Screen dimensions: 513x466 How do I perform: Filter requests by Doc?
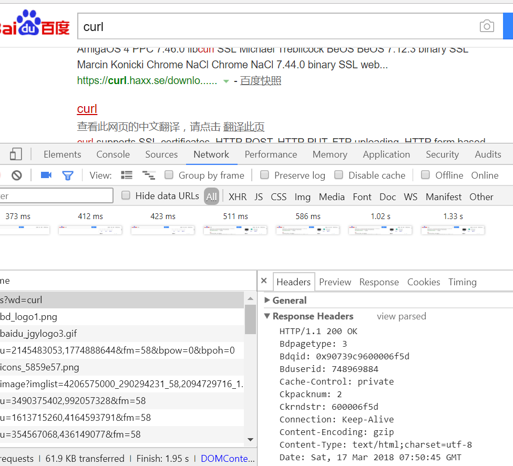387,197
